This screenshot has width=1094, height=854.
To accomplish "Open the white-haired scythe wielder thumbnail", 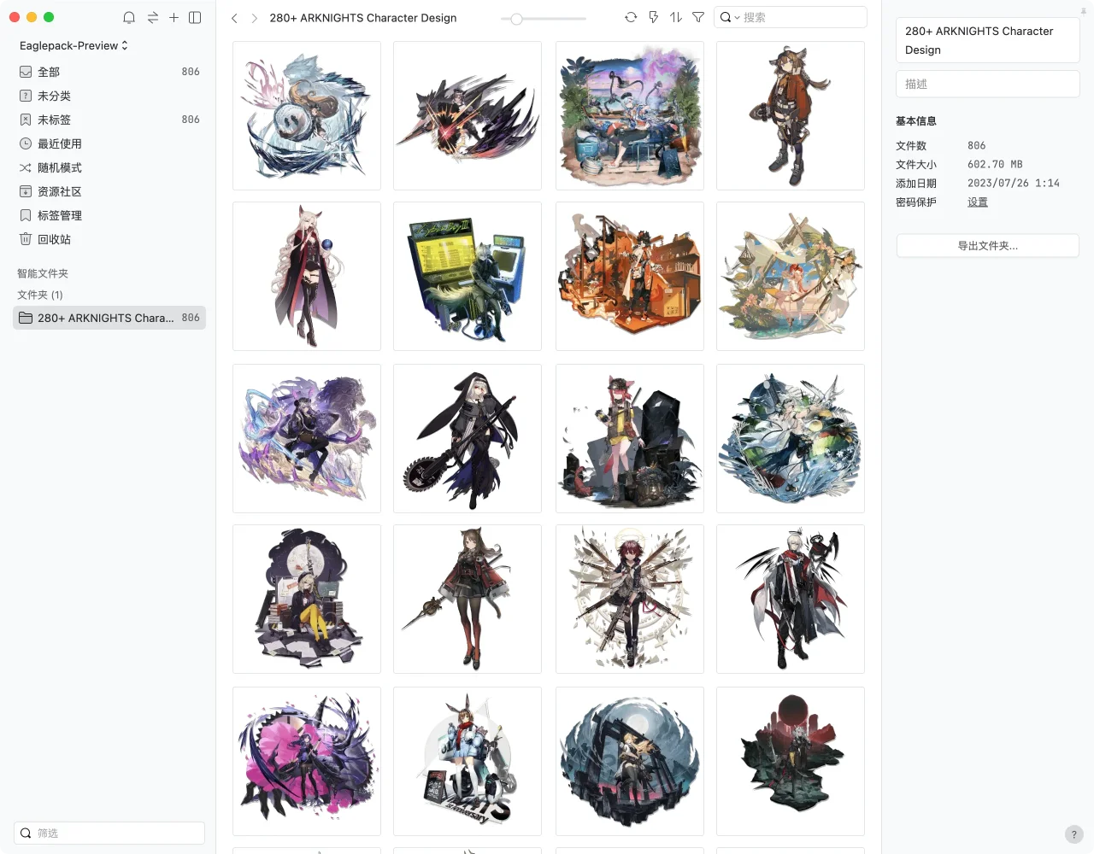I will pos(791,600).
